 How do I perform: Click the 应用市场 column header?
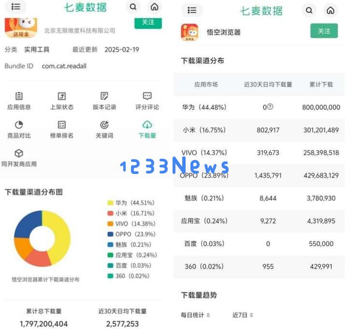(206, 85)
